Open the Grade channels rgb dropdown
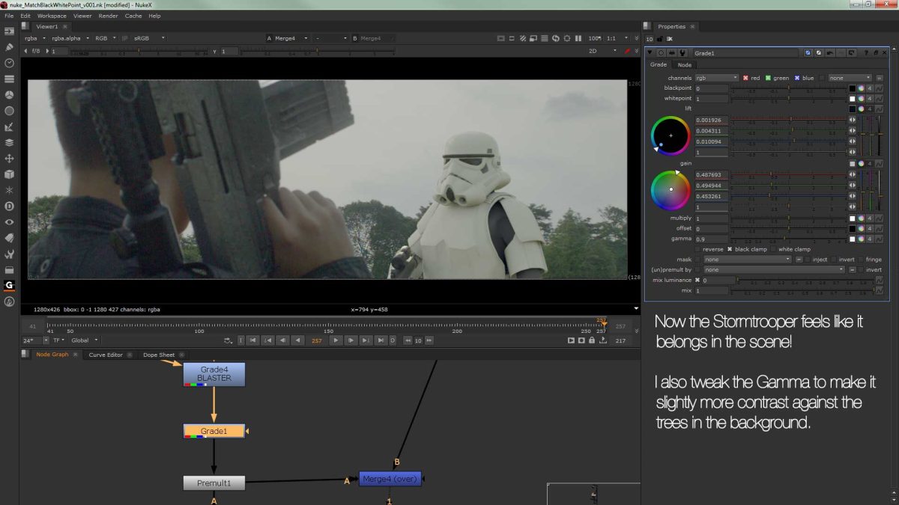 coord(716,78)
